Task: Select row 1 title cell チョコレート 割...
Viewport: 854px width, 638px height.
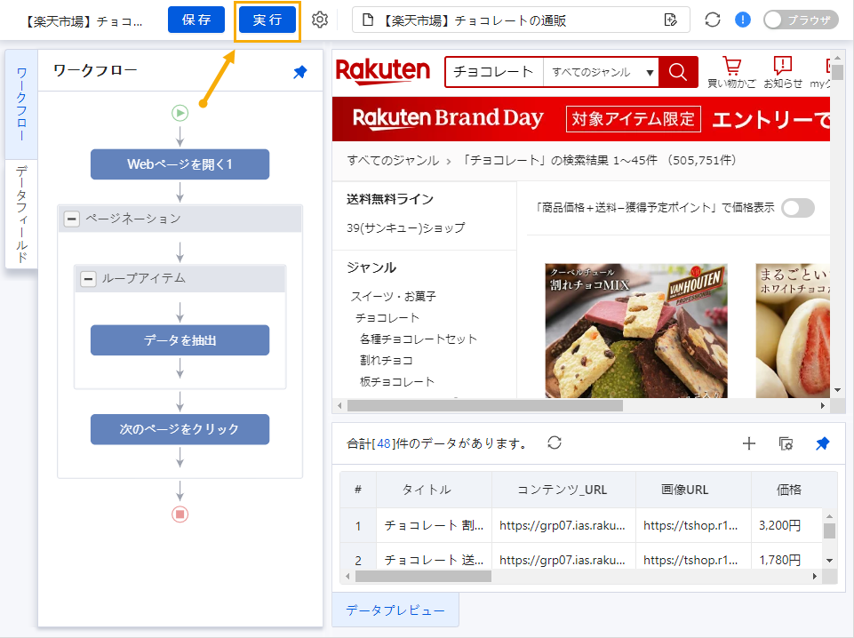Action: [434, 526]
